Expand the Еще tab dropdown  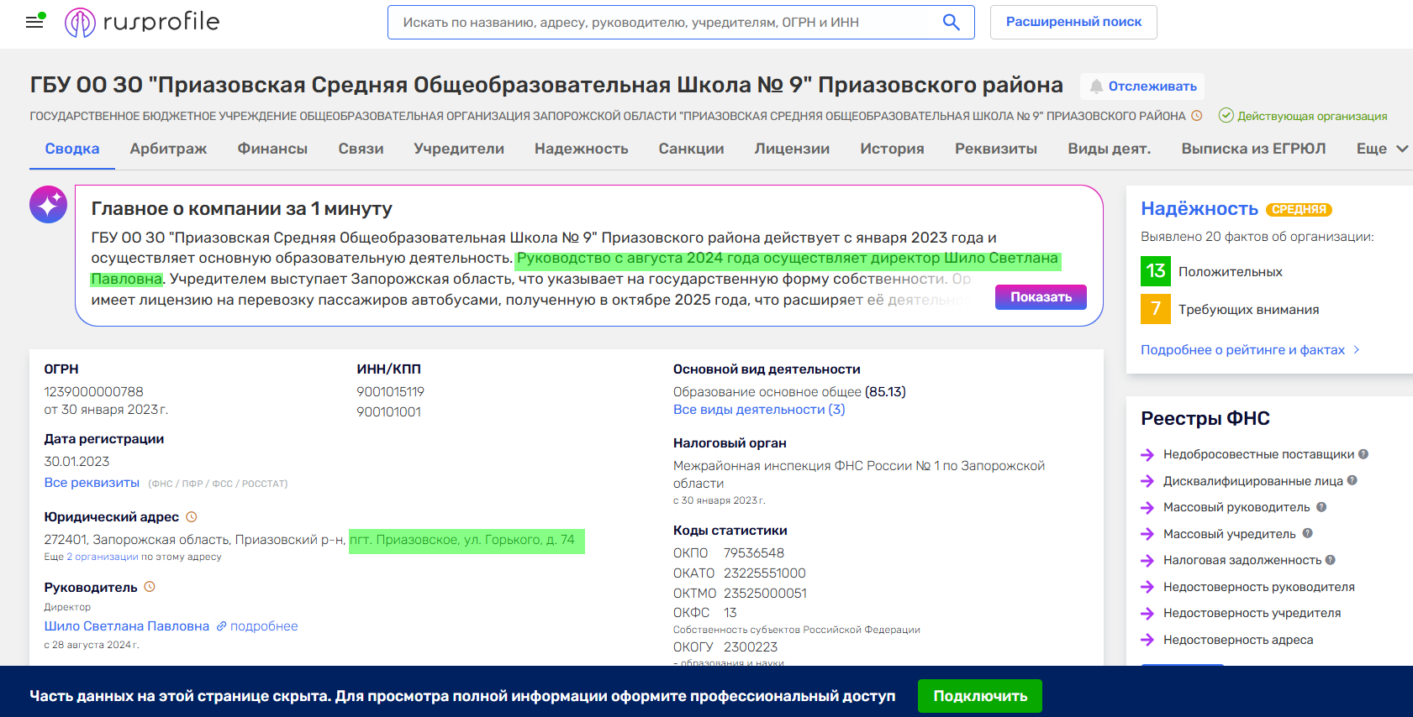click(x=1381, y=149)
